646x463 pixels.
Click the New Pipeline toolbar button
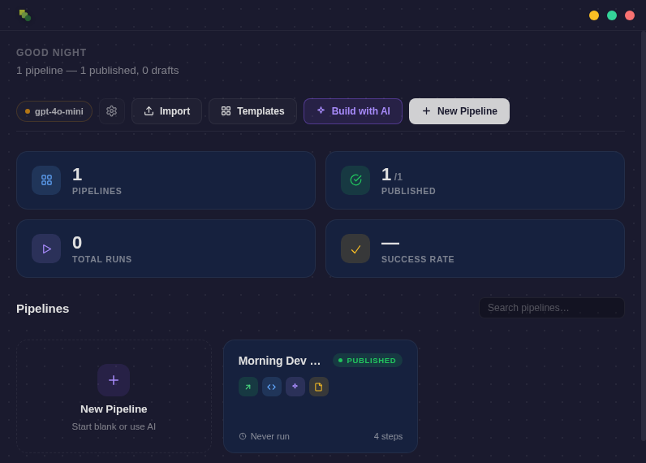459,111
